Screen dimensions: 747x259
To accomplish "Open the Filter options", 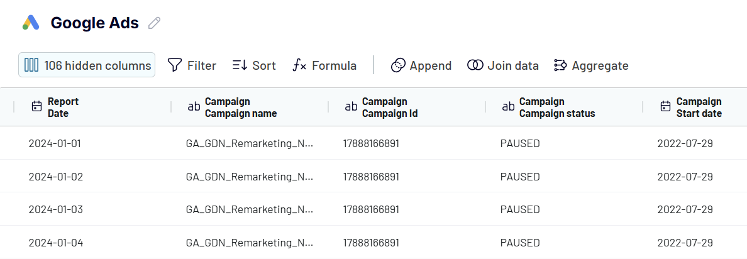I will click(192, 65).
